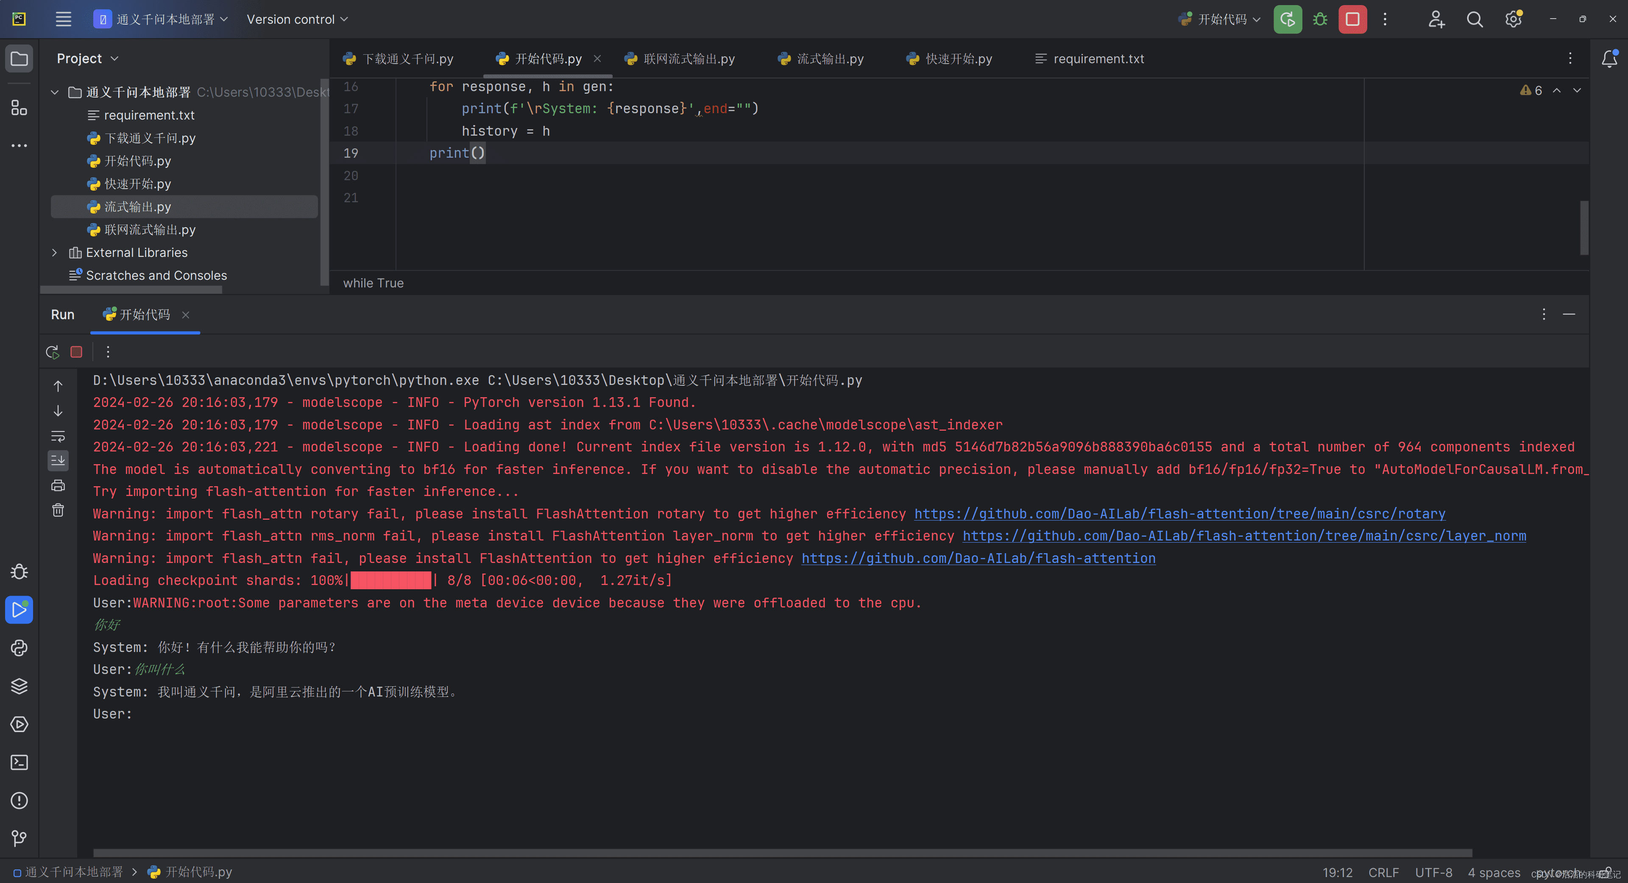Click the 4 spaces indent setting

1494,873
